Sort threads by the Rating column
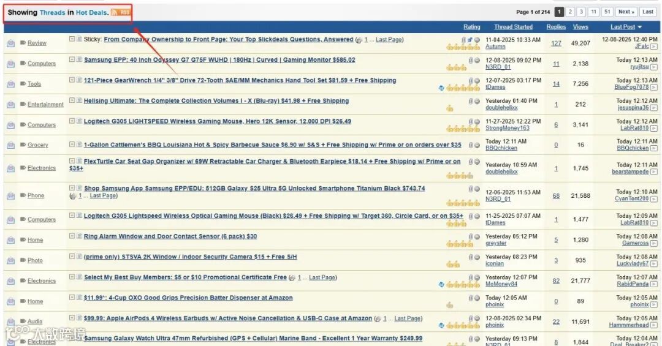This screenshot has width=662, height=346. [471, 27]
